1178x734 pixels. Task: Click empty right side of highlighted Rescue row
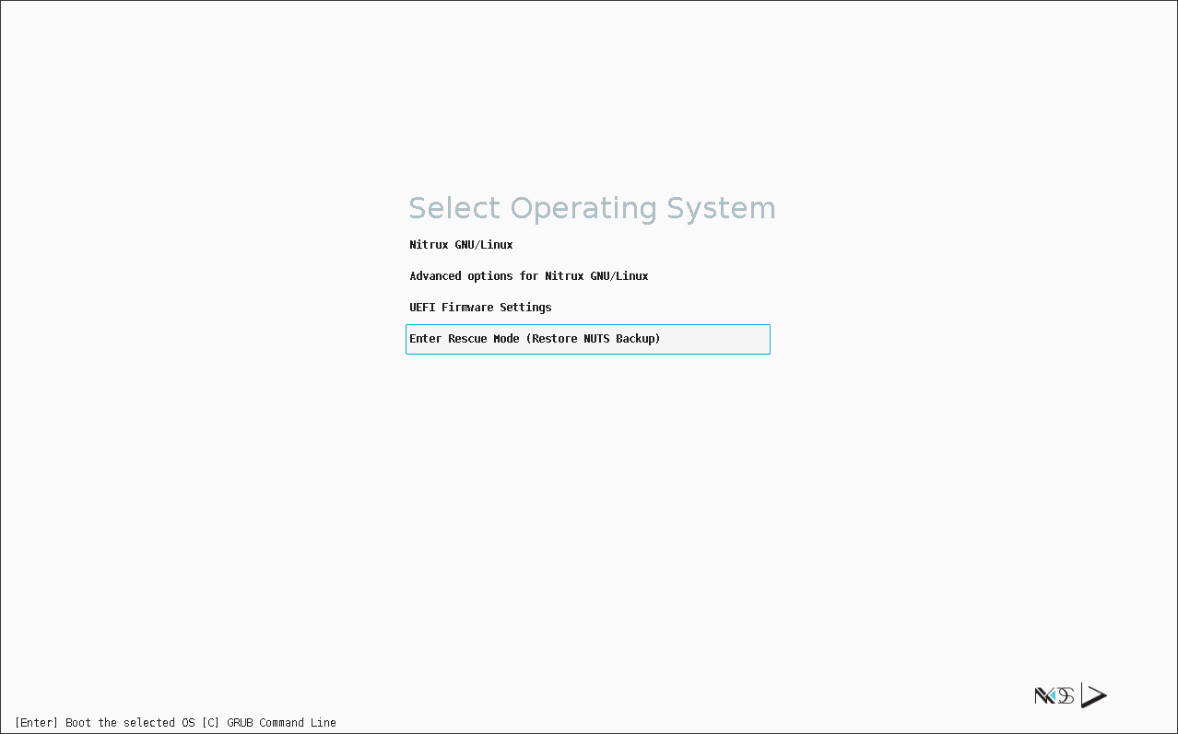click(x=719, y=339)
